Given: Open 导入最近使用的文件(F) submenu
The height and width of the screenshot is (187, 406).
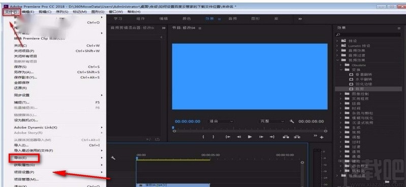Looking at the screenshot, I should 34,151.
